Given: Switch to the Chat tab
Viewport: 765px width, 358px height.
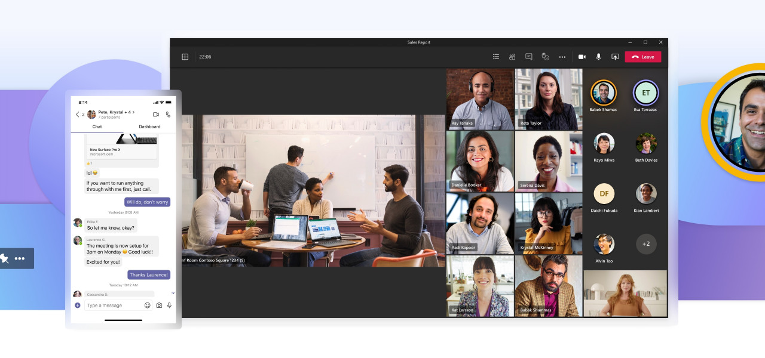Looking at the screenshot, I should 97,126.
